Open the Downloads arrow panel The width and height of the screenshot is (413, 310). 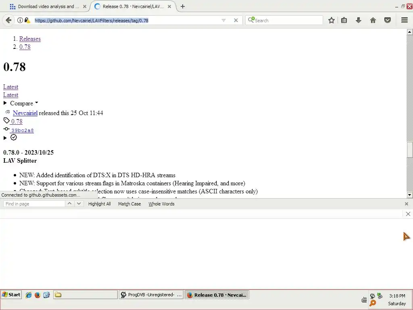point(359,20)
